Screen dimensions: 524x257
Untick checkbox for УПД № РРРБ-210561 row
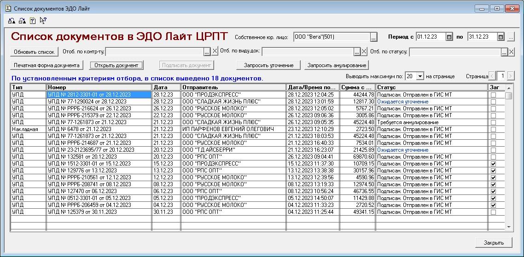(x=493, y=177)
